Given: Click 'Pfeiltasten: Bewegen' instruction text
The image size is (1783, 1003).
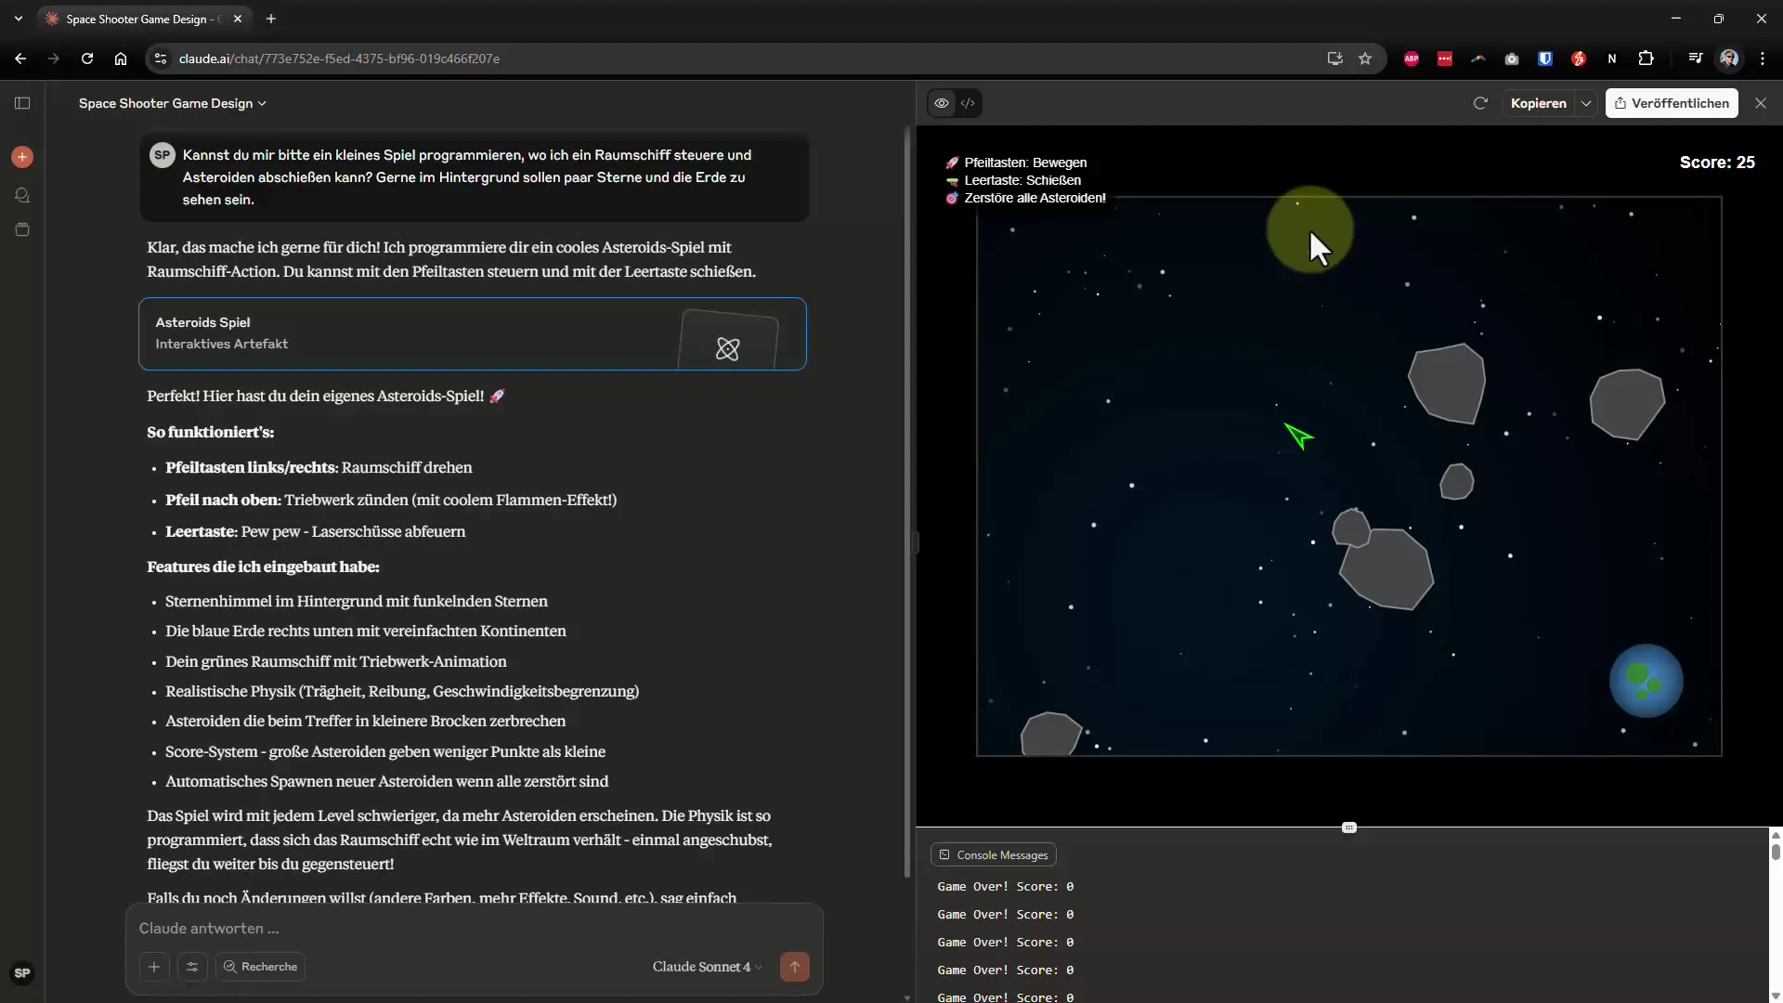Looking at the screenshot, I should point(1025,163).
